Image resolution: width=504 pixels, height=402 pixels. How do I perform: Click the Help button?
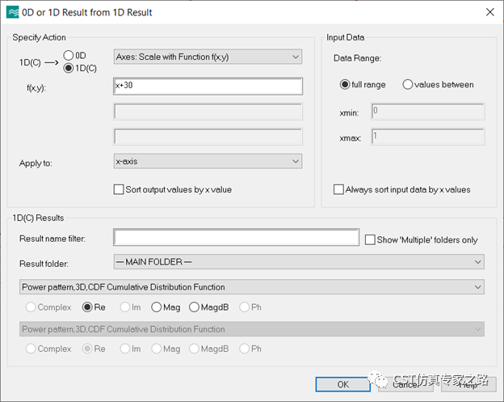pos(468,384)
